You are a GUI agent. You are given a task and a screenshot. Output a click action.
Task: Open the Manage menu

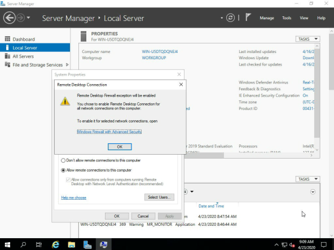click(x=267, y=18)
